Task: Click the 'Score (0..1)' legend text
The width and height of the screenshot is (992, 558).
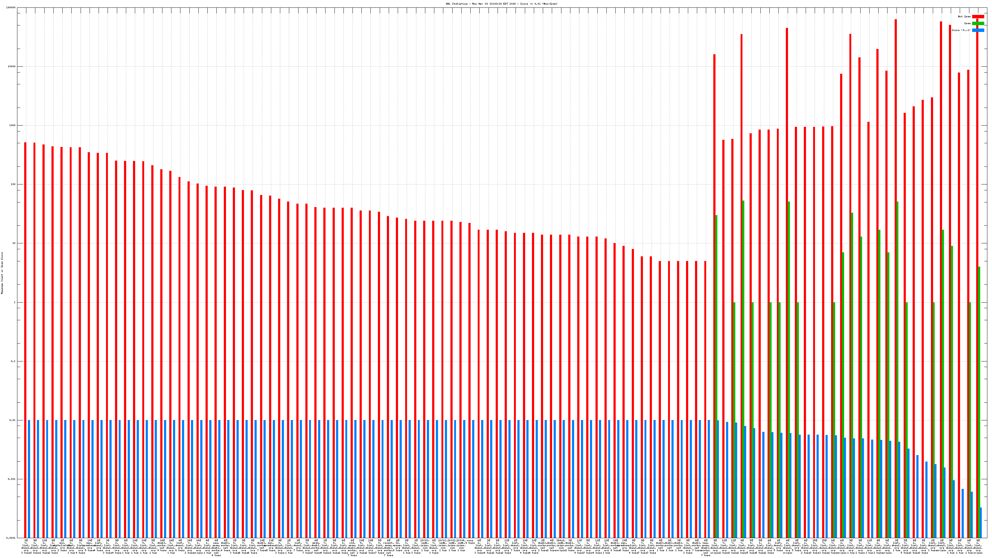Action: click(961, 30)
